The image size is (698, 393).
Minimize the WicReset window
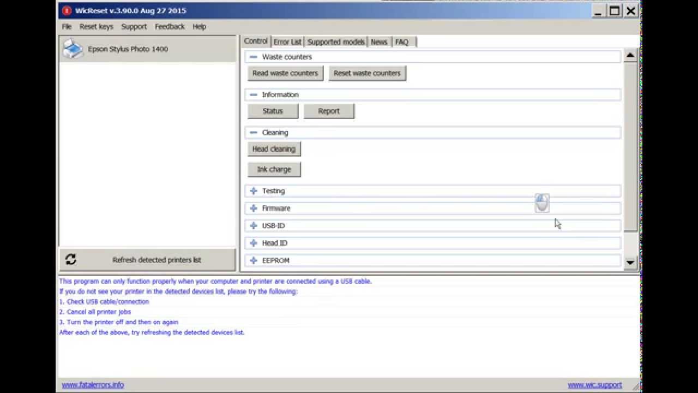click(598, 11)
